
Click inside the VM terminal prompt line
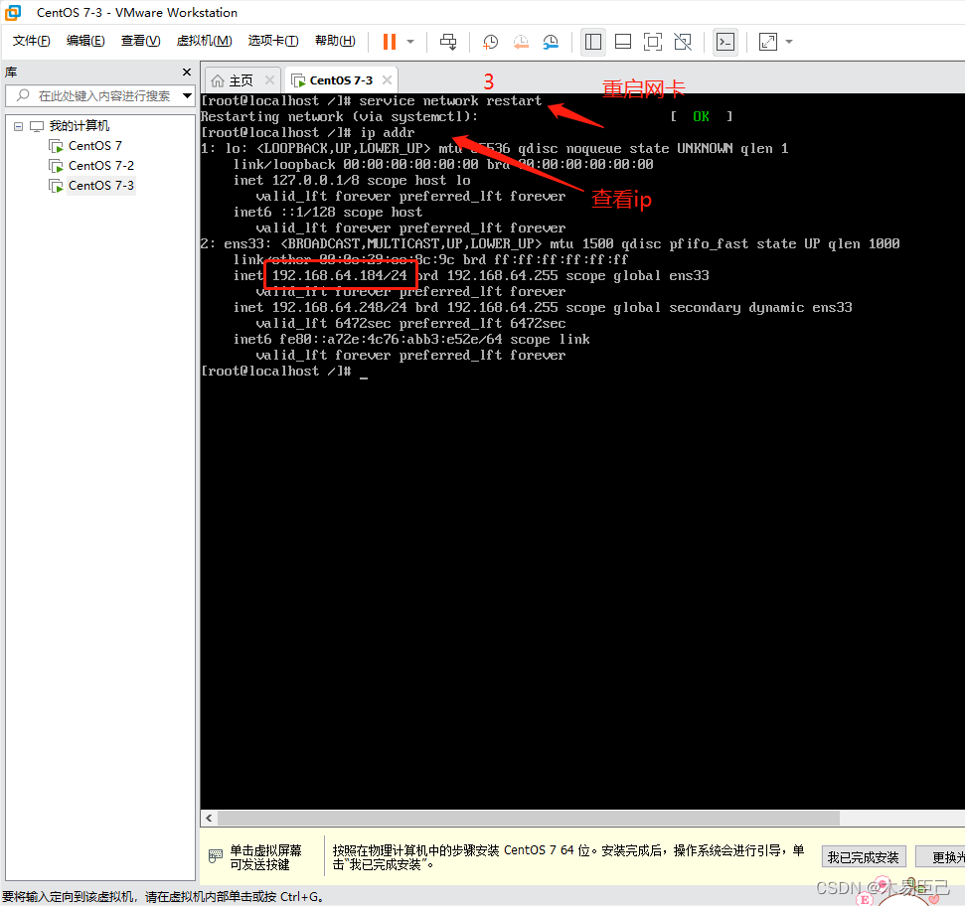coord(284,371)
